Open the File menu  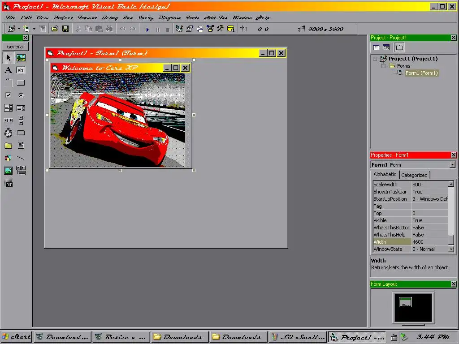[10, 18]
